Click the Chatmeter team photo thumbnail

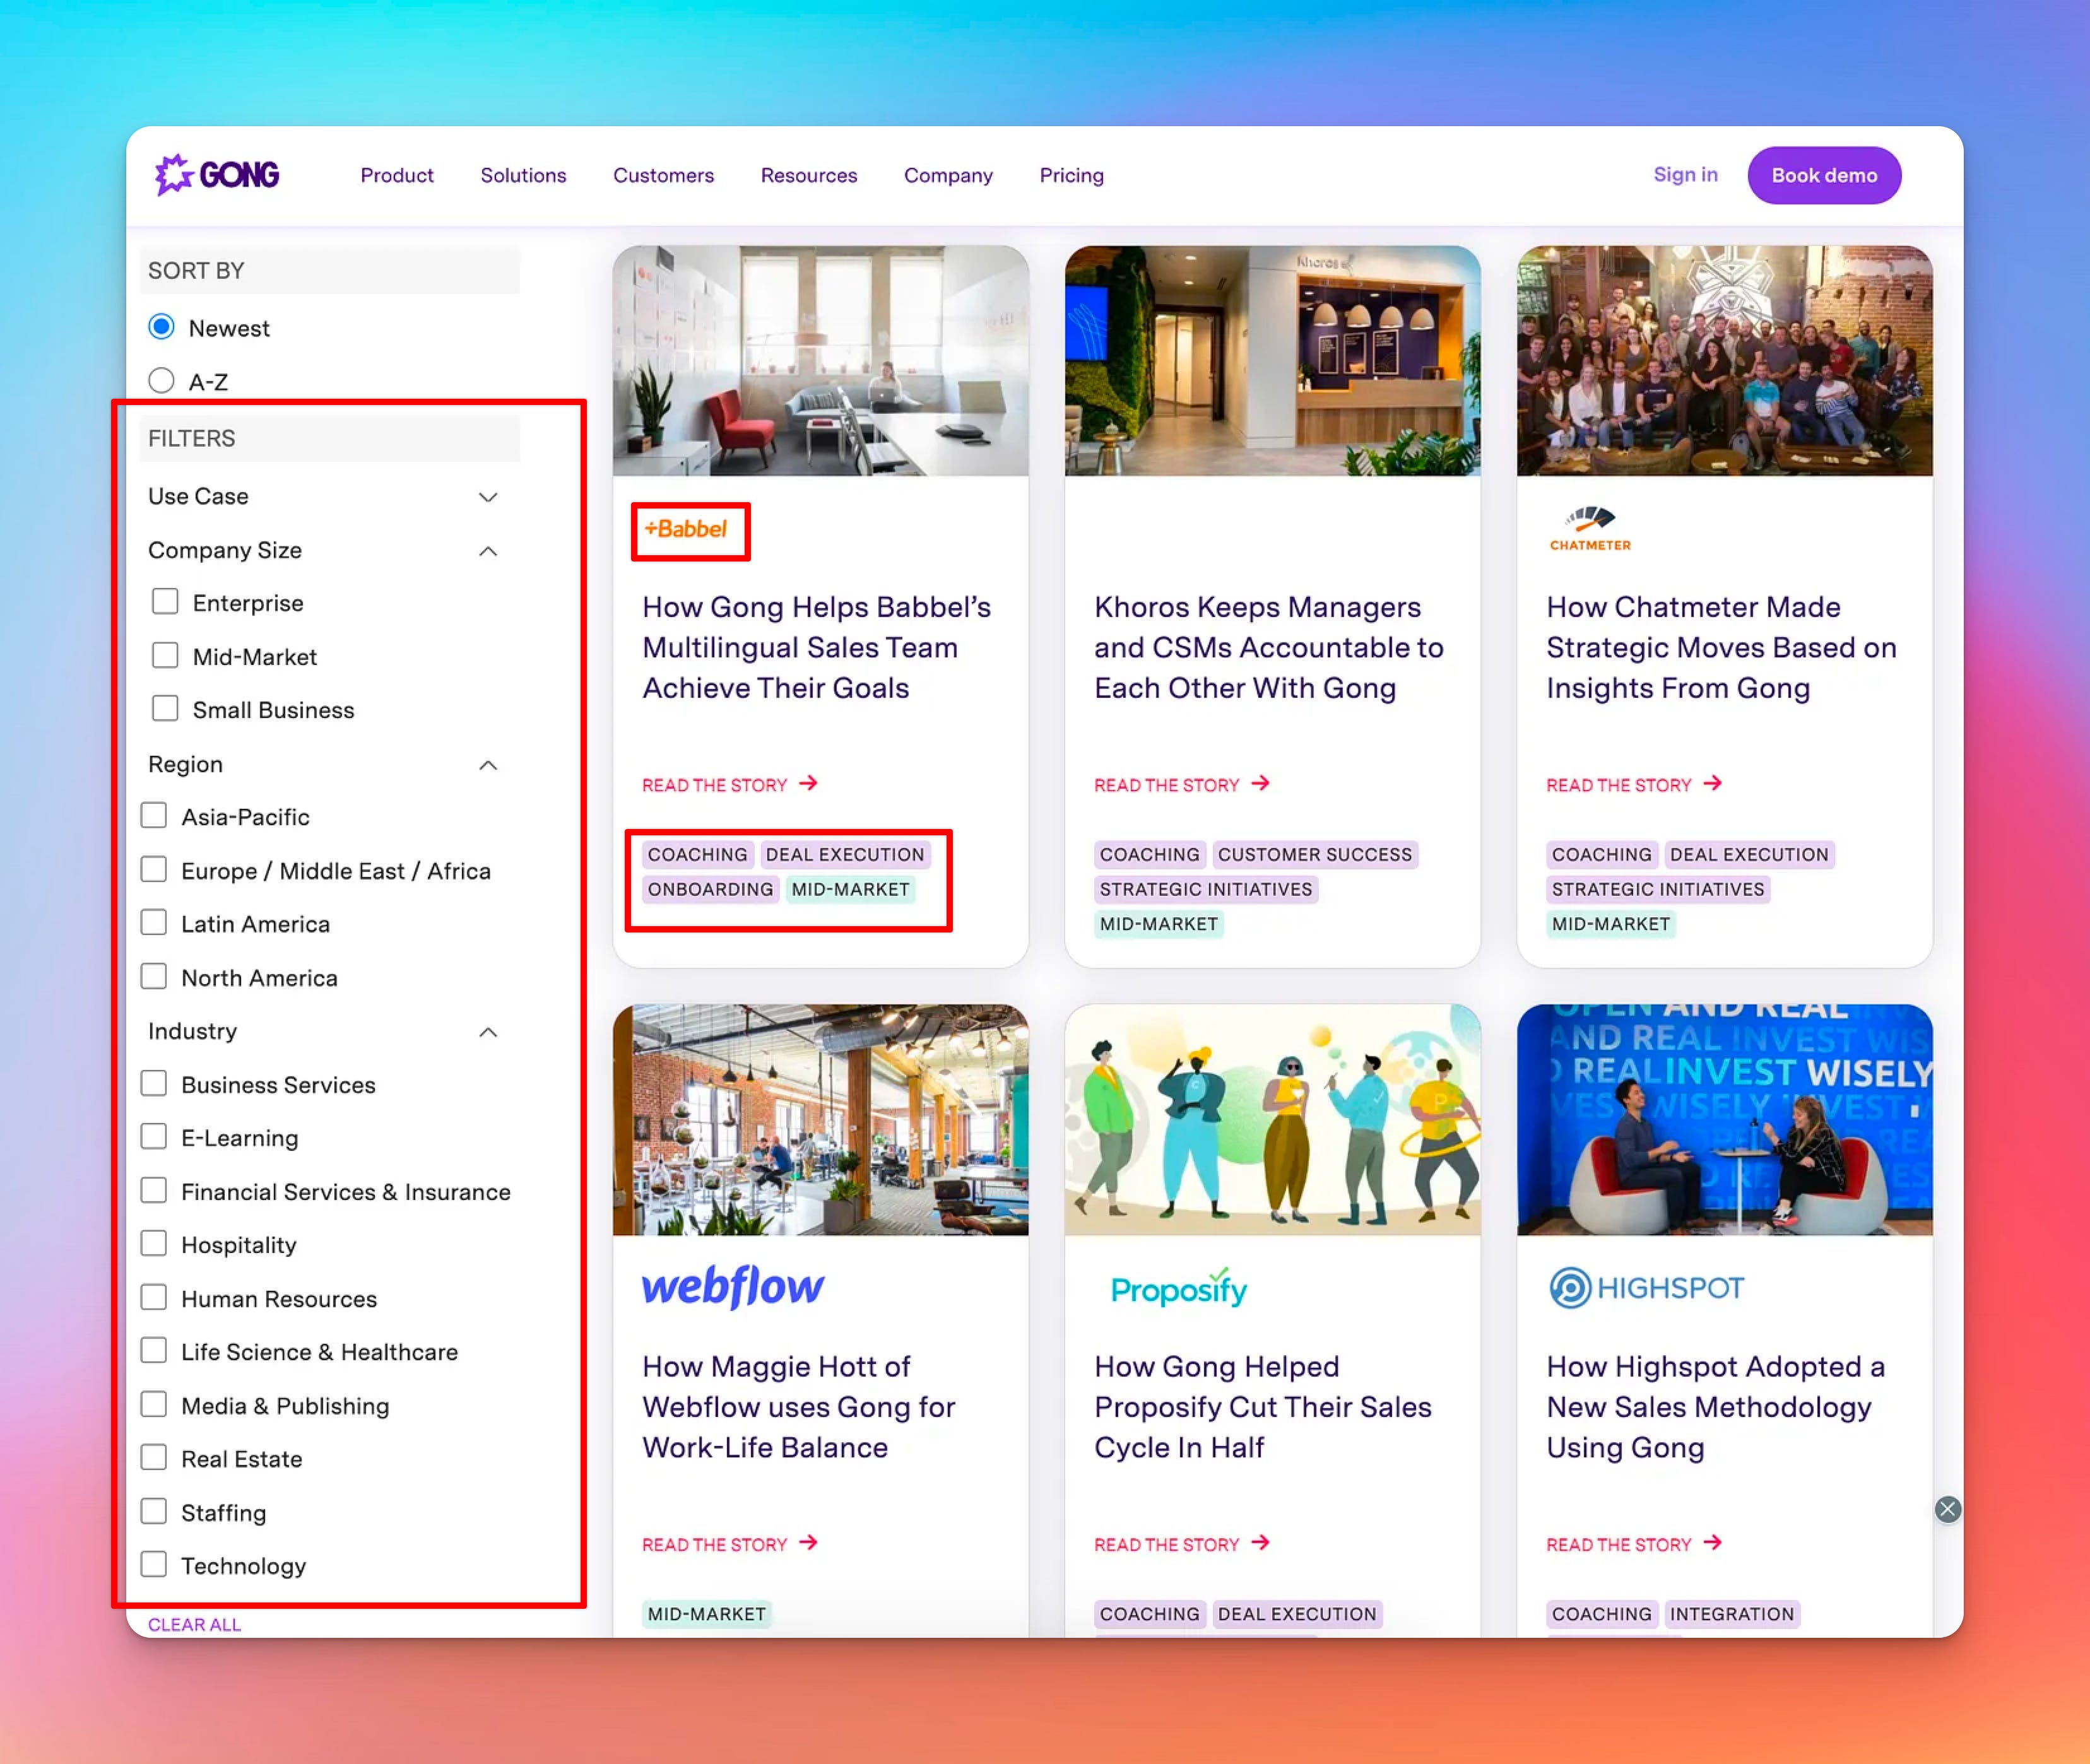(x=1724, y=360)
